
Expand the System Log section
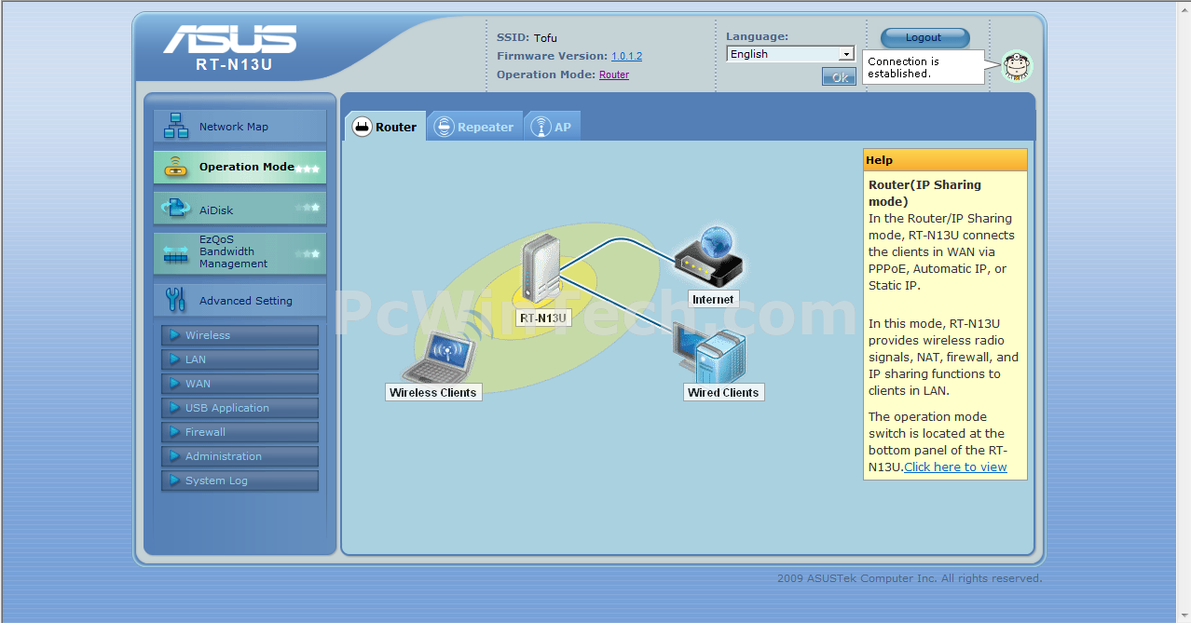[240, 481]
